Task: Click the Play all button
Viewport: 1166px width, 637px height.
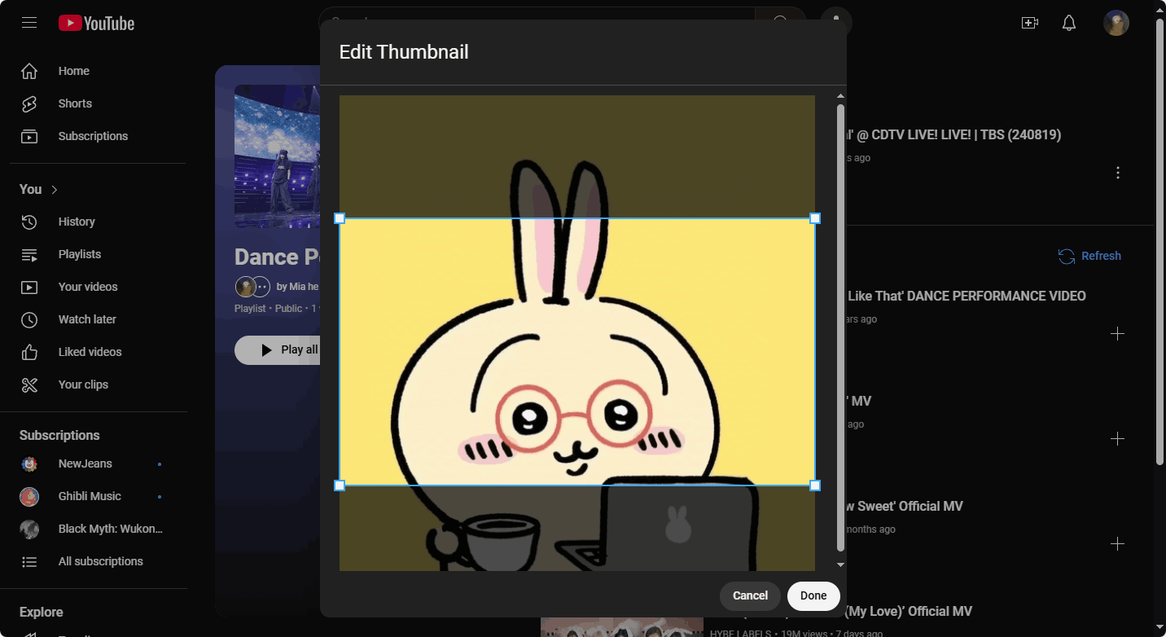Action: click(278, 349)
